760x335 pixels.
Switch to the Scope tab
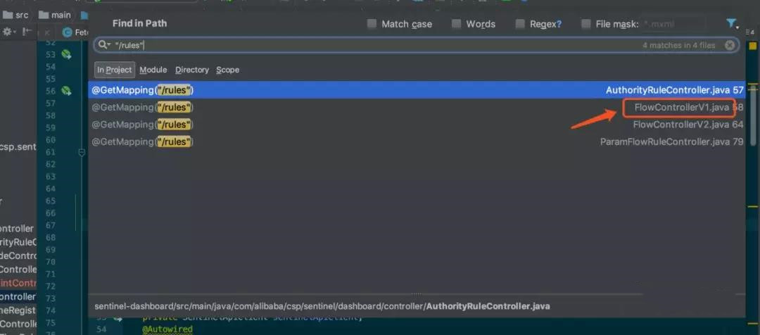[228, 70]
